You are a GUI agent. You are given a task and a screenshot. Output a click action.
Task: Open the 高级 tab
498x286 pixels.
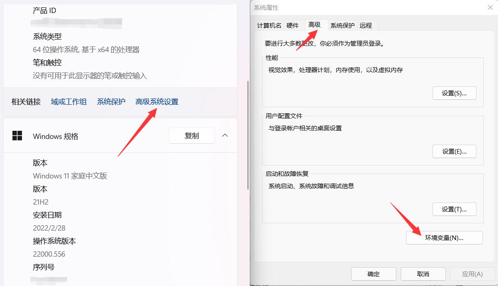point(314,25)
